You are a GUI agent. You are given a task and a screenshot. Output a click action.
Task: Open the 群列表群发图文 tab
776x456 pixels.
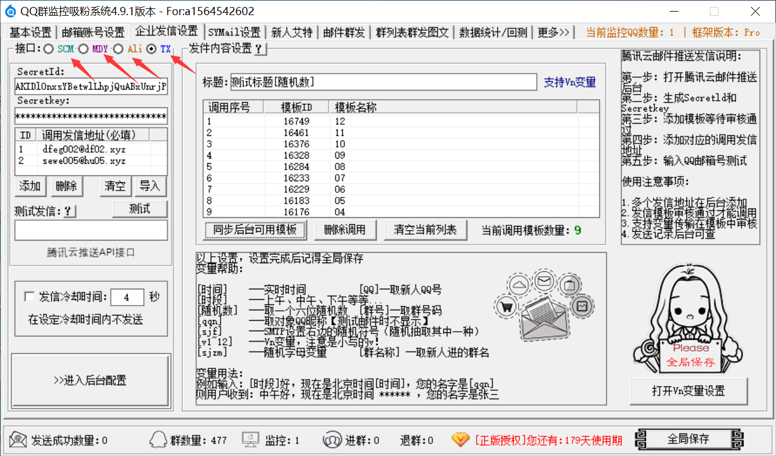412,33
